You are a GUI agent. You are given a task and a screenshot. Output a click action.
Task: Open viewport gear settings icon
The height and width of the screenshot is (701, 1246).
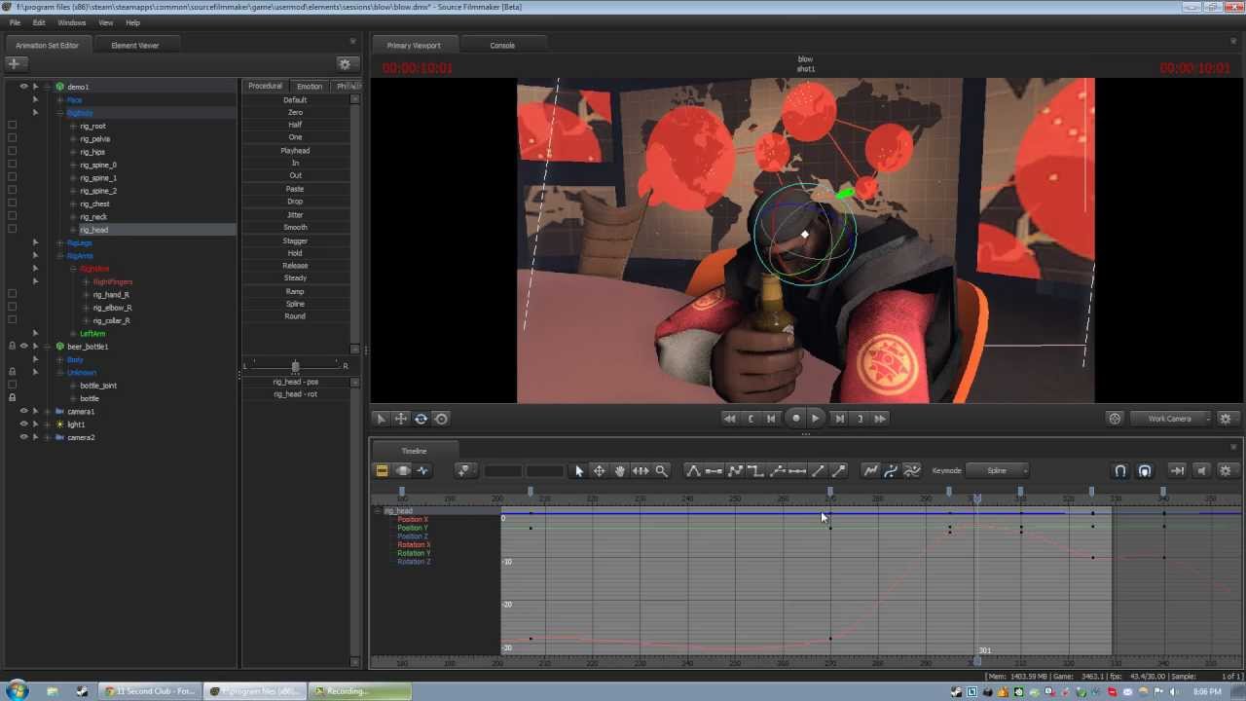click(1226, 419)
